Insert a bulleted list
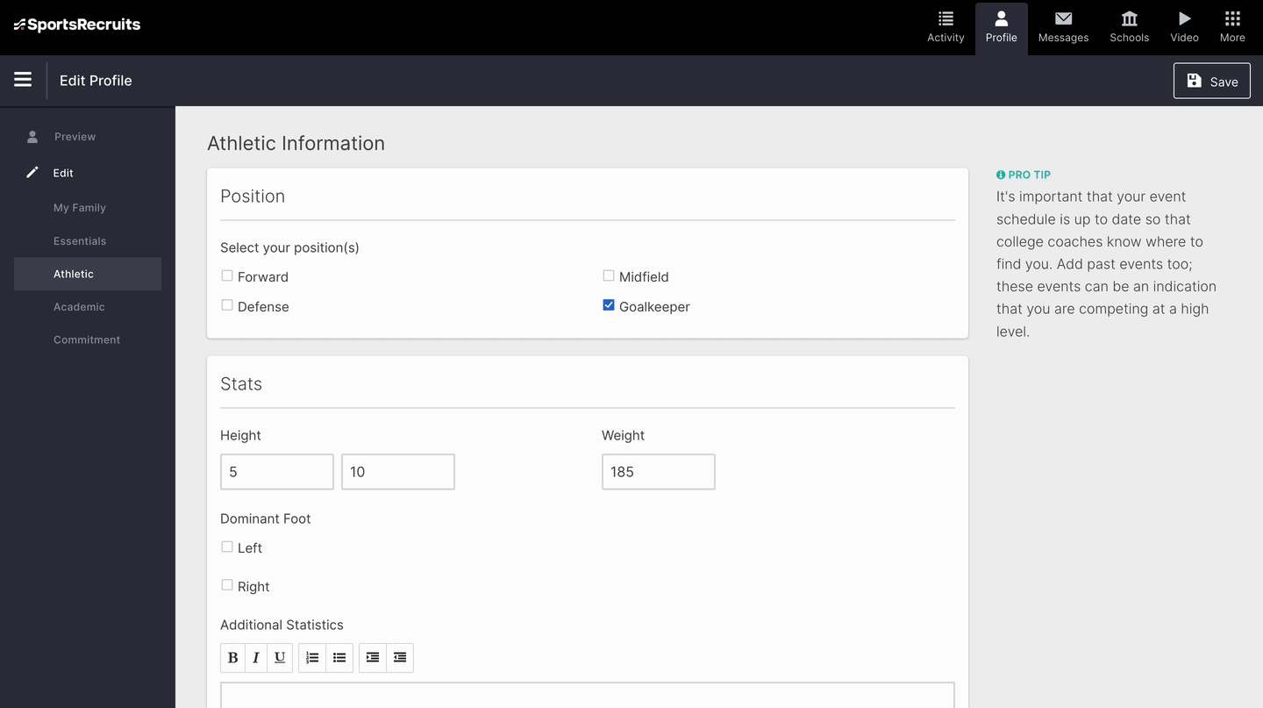This screenshot has height=708, width=1263. tap(339, 657)
